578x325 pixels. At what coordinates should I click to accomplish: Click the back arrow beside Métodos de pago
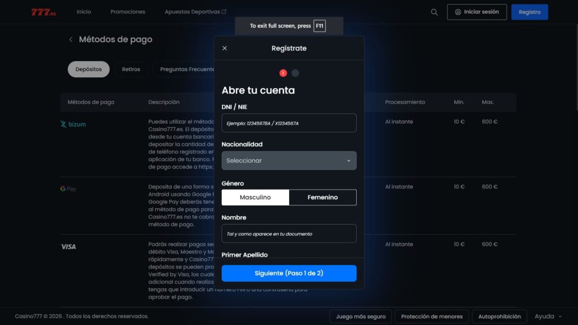click(71, 39)
